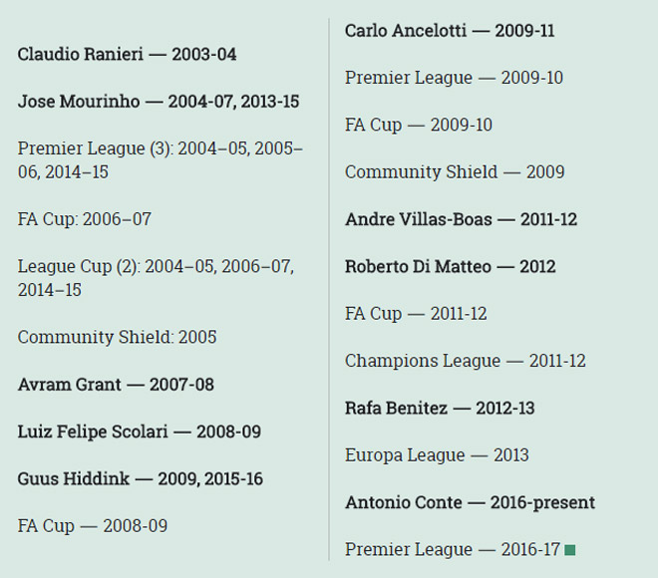
Task: Select the Andre Villas-Boas heading
Action: tap(461, 219)
